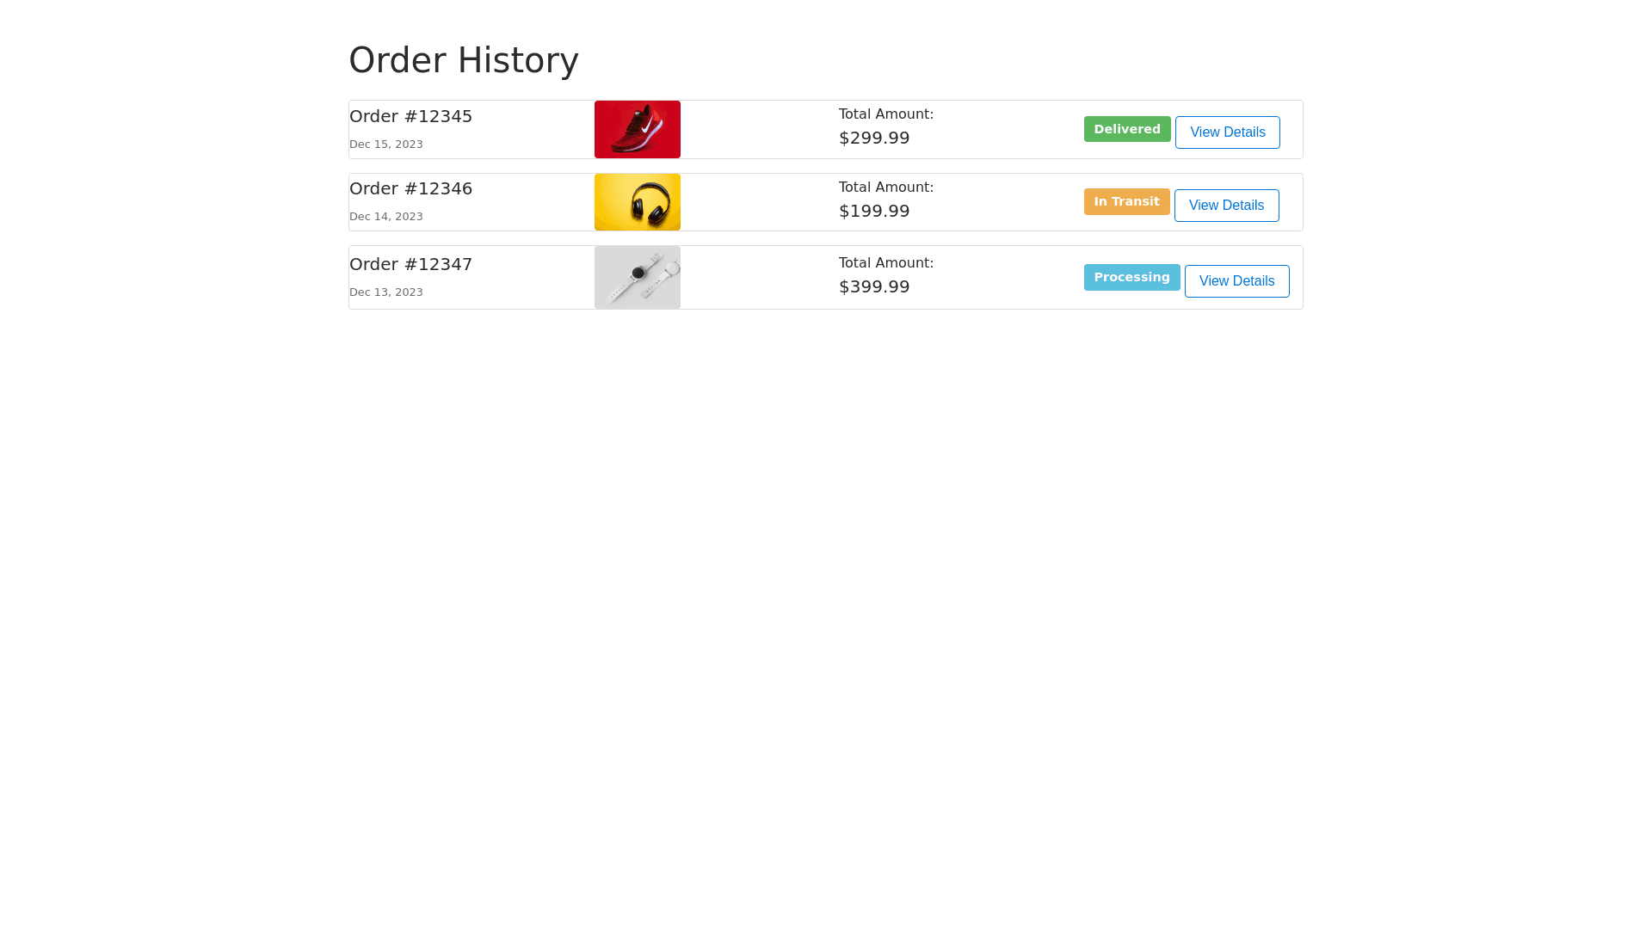Click the white smartwatch product thumbnail

(x=637, y=277)
